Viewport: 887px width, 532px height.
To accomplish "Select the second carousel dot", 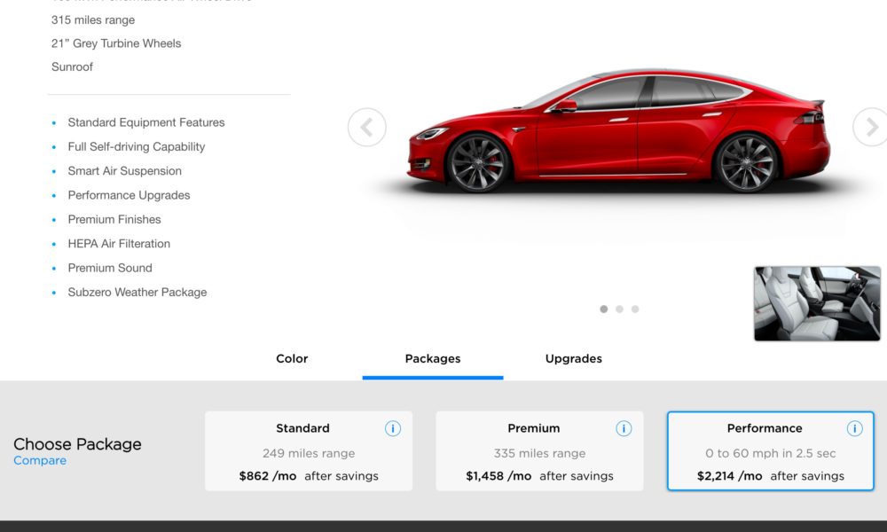I will (619, 309).
